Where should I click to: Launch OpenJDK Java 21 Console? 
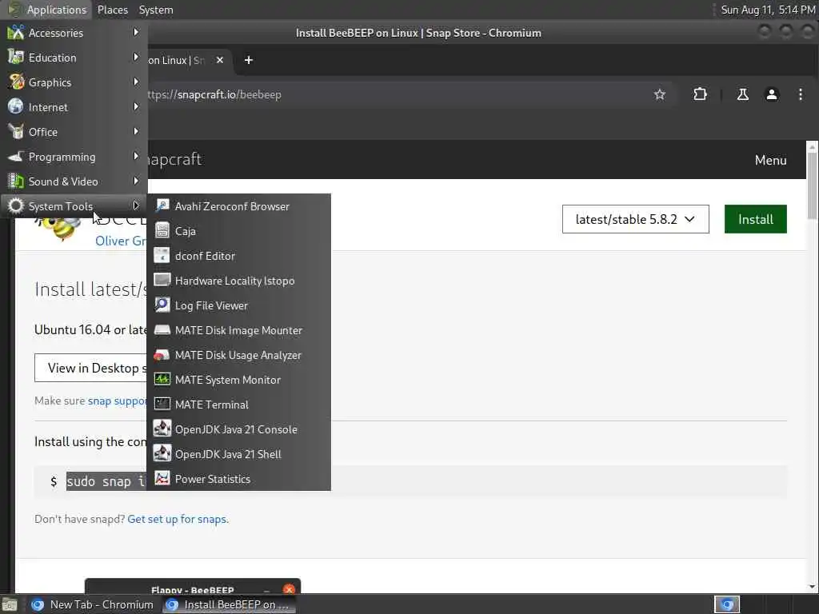tap(238, 429)
